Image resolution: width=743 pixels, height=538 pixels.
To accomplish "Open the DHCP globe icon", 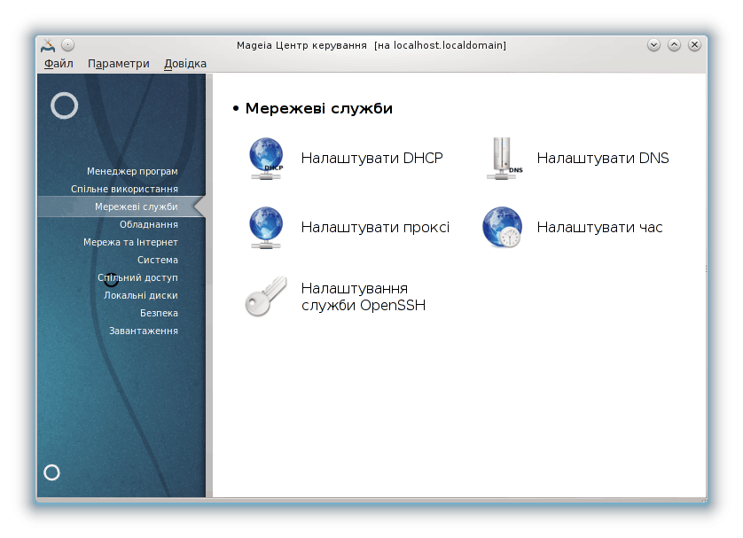I will click(x=266, y=158).
